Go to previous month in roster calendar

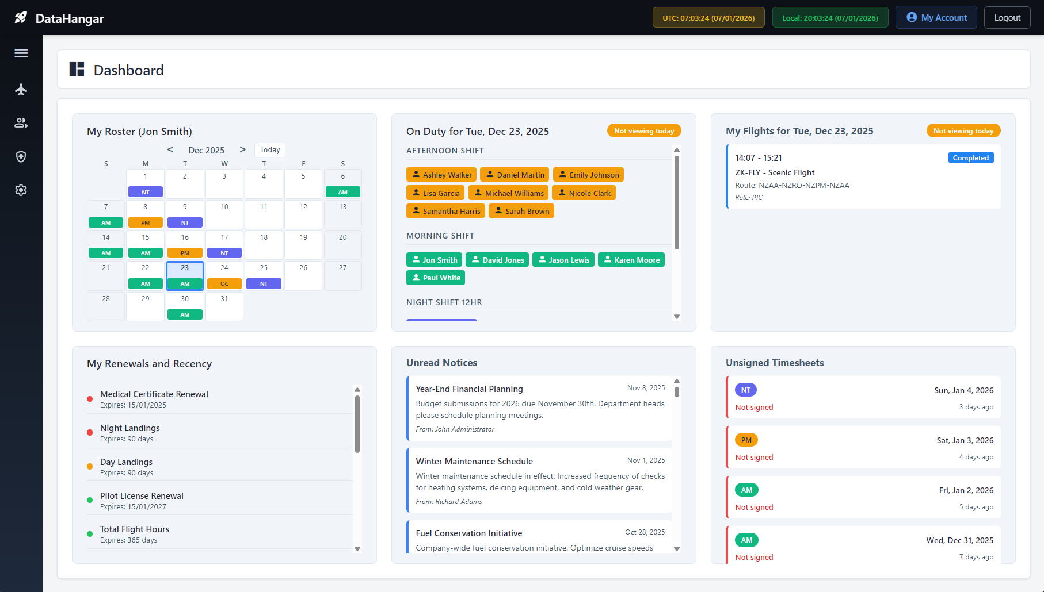[x=170, y=149]
